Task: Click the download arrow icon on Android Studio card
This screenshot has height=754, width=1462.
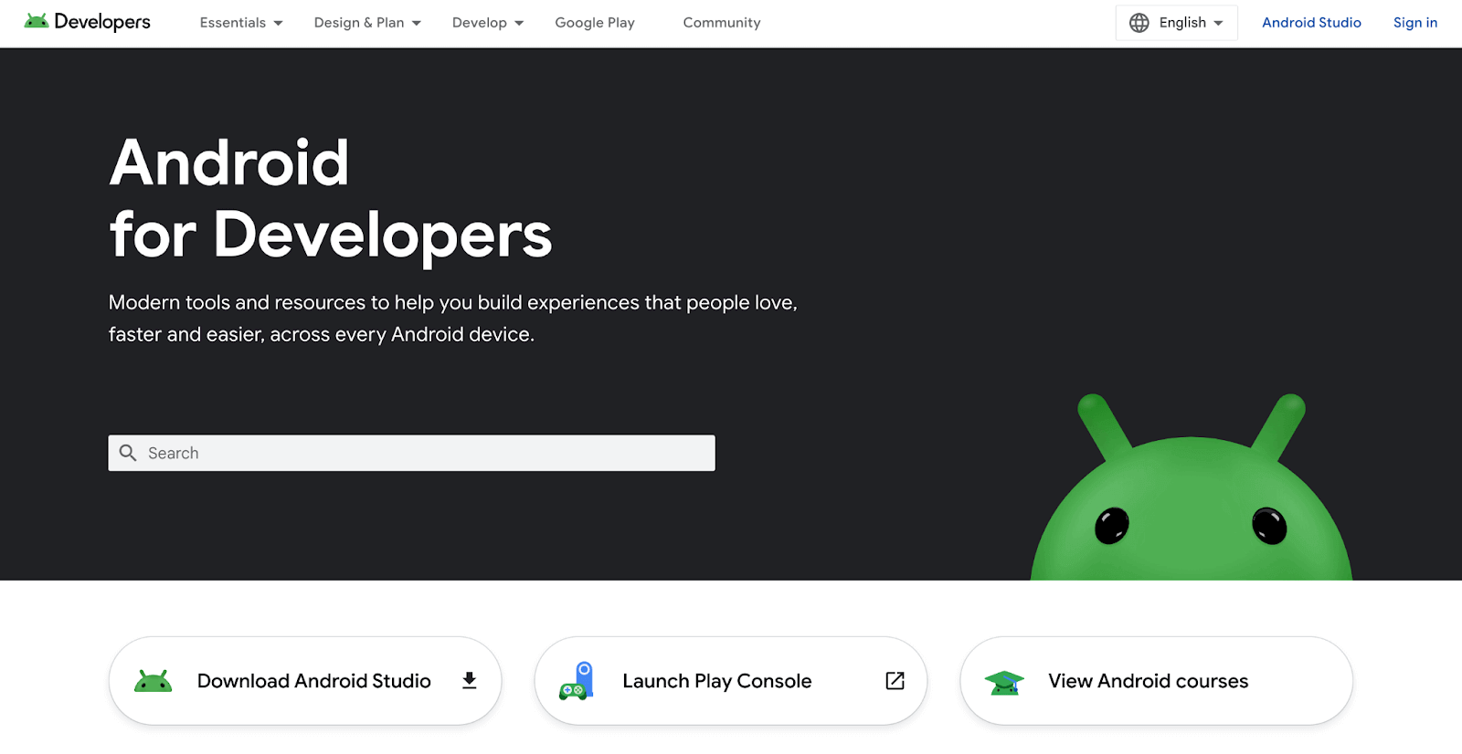Action: 470,680
